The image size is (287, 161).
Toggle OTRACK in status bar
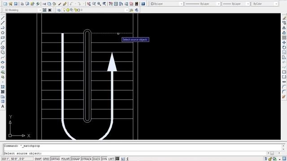(x=86, y=159)
